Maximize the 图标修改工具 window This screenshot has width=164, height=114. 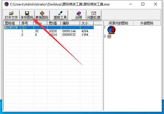[143, 4]
